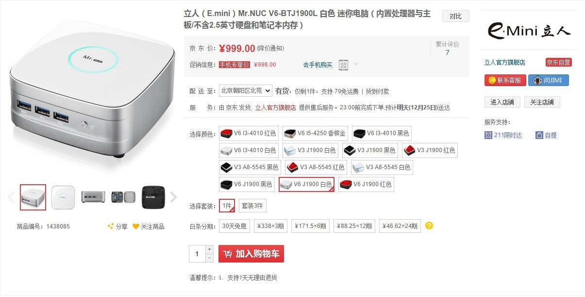Show next product thumbnails with right arrow
Viewport: 585px width, 297px height.
[173, 197]
